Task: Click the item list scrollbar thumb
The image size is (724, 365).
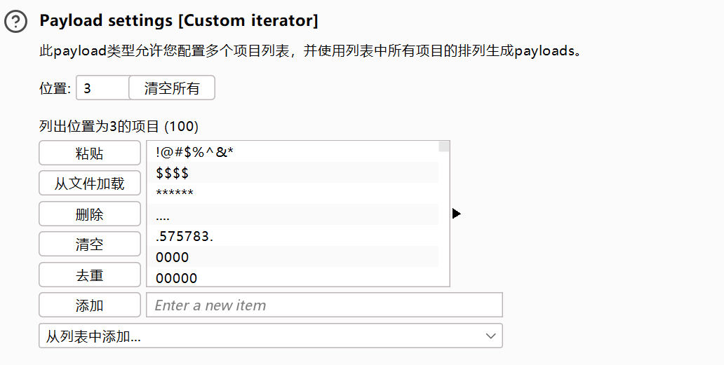Action: point(444,146)
